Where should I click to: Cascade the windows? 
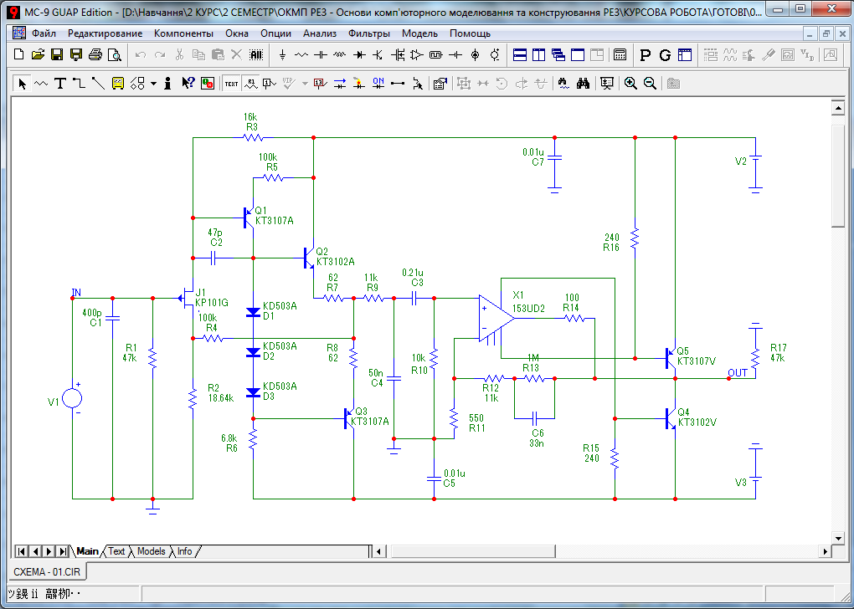pos(558,54)
